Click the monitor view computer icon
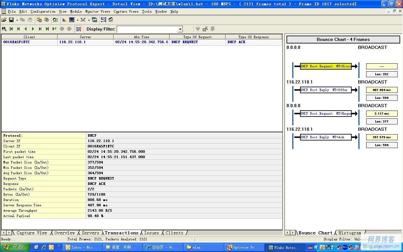The height and width of the screenshot is (252, 403). pos(72,20)
